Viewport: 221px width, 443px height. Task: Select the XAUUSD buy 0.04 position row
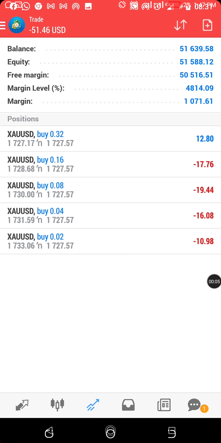(110, 215)
